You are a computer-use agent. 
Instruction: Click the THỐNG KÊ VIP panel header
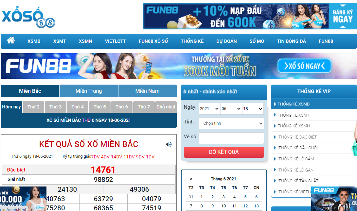(x=314, y=91)
